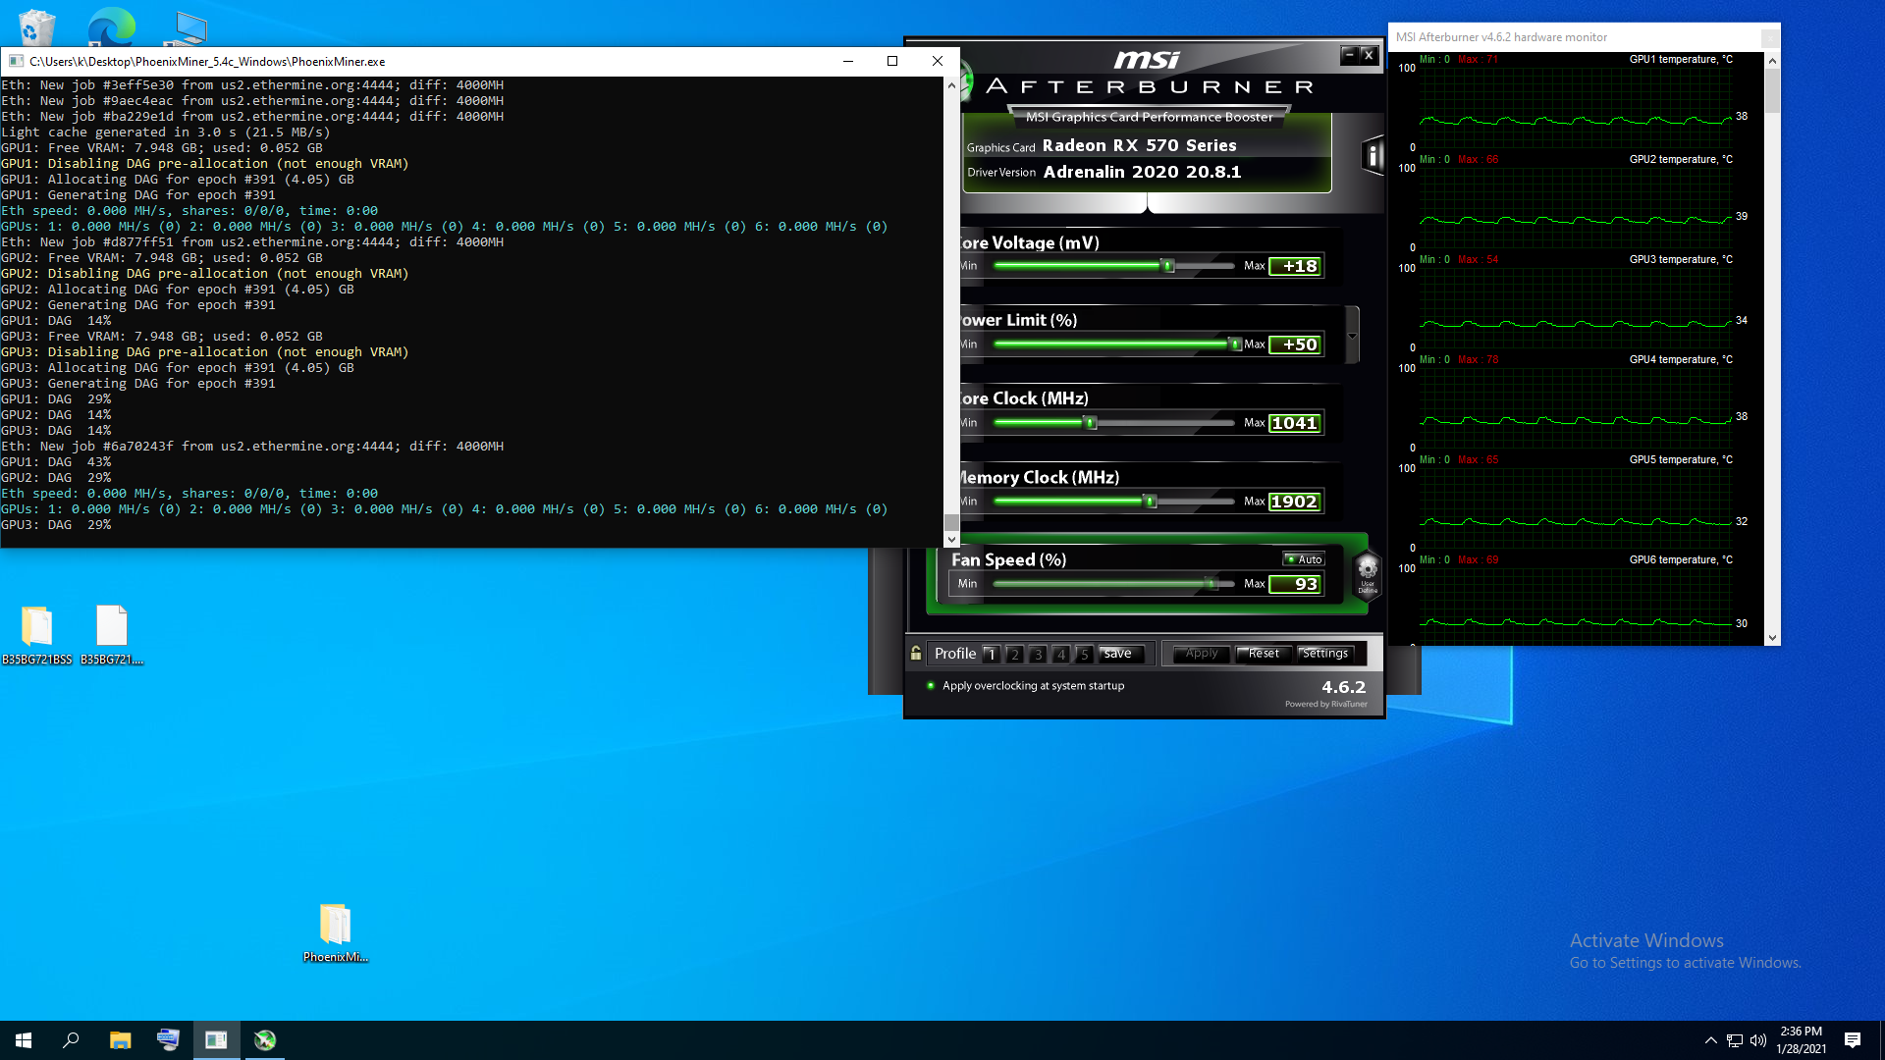Open the Afterburner information panel icon
The width and height of the screenshot is (1885, 1060).
pos(1373,155)
